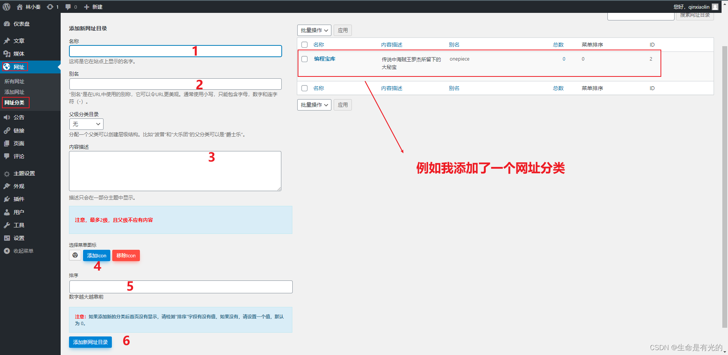Click the selected menu icon preview
Image resolution: width=728 pixels, height=355 pixels.
pos(75,255)
